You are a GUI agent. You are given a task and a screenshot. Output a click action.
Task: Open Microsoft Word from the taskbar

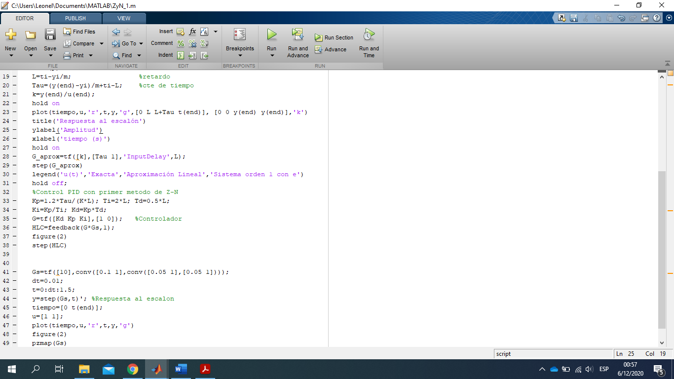click(181, 369)
